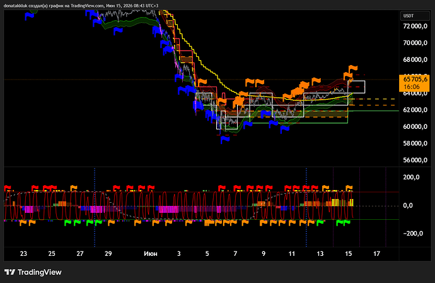Click the highest orange flag above latest candles

[353, 68]
